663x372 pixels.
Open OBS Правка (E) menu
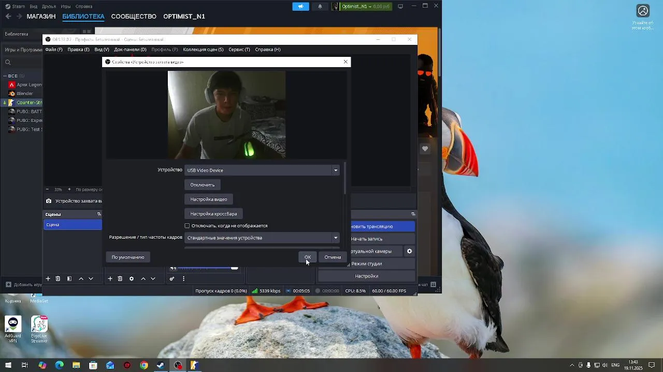(x=78, y=50)
